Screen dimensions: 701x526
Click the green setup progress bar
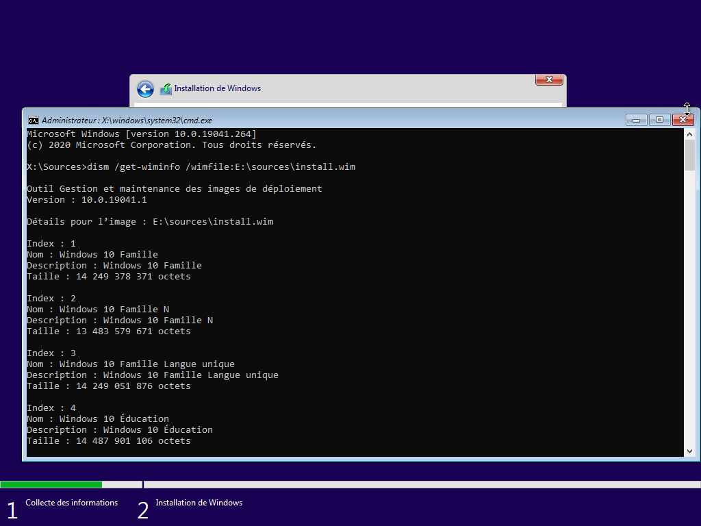pyautogui.click(x=51, y=484)
